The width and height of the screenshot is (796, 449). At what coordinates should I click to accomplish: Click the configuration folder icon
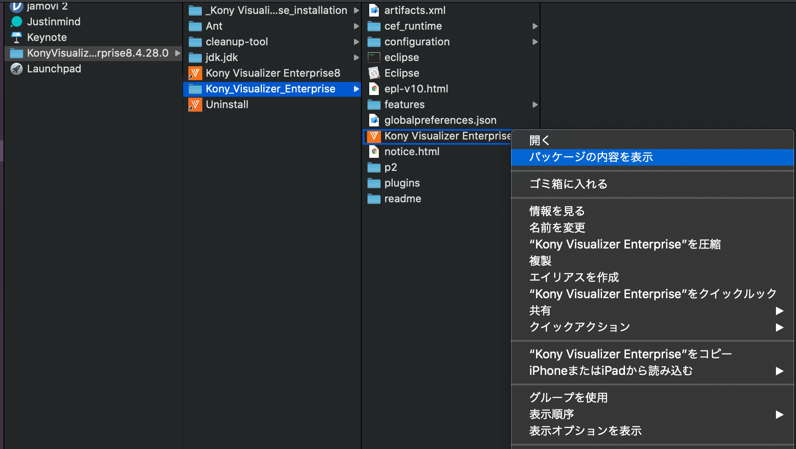tap(374, 42)
